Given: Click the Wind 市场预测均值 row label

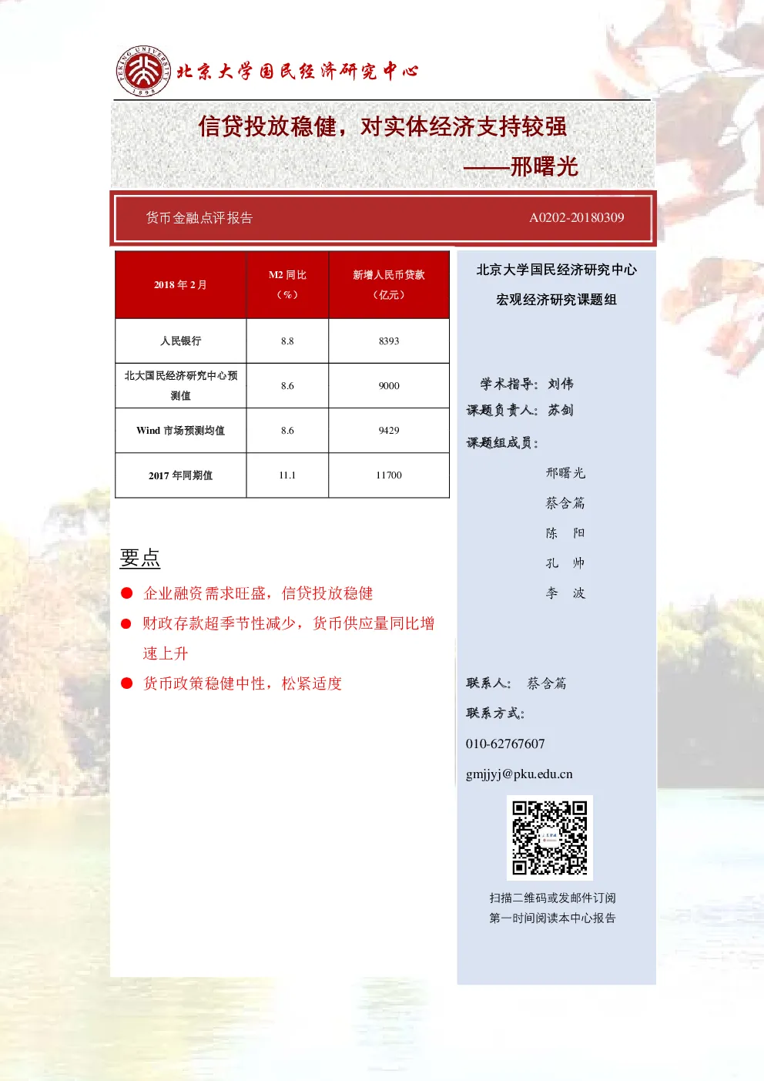Looking at the screenshot, I should click(x=180, y=430).
